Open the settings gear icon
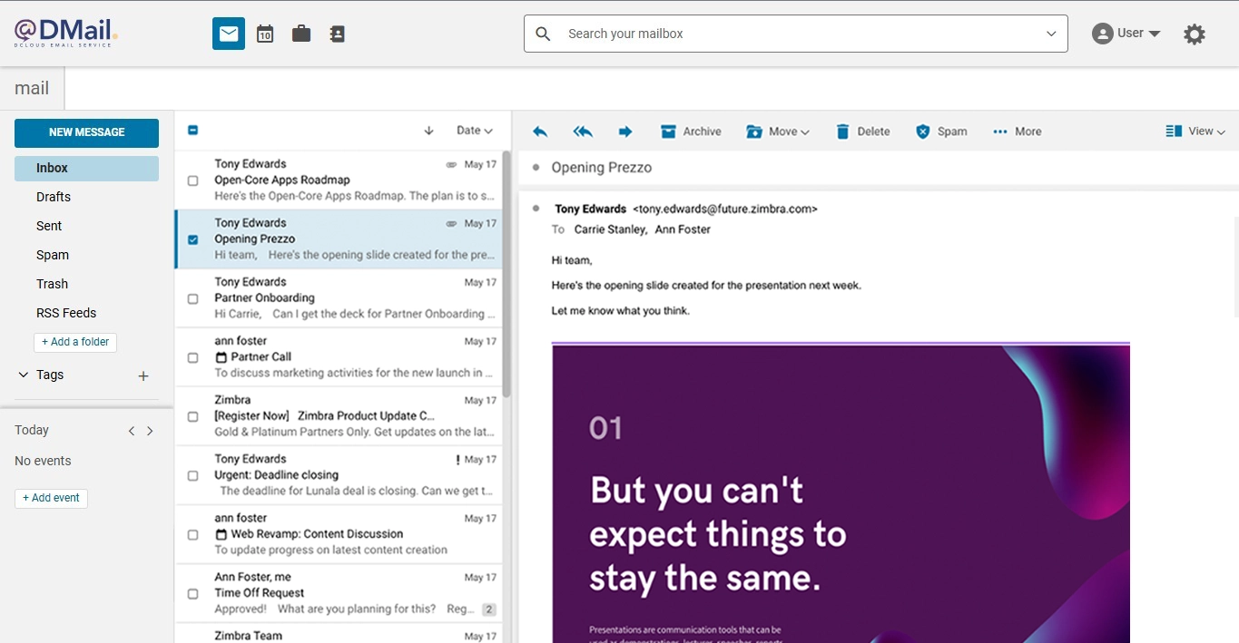Image resolution: width=1239 pixels, height=643 pixels. pyautogui.click(x=1195, y=34)
